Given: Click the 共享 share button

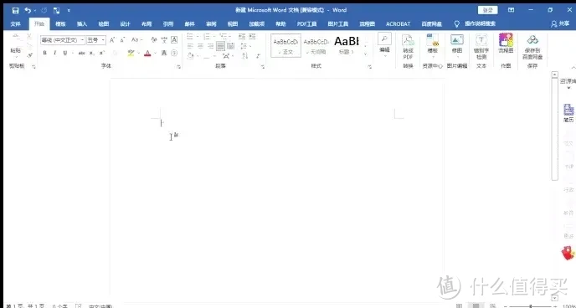Looking at the screenshot, I should [x=560, y=24].
